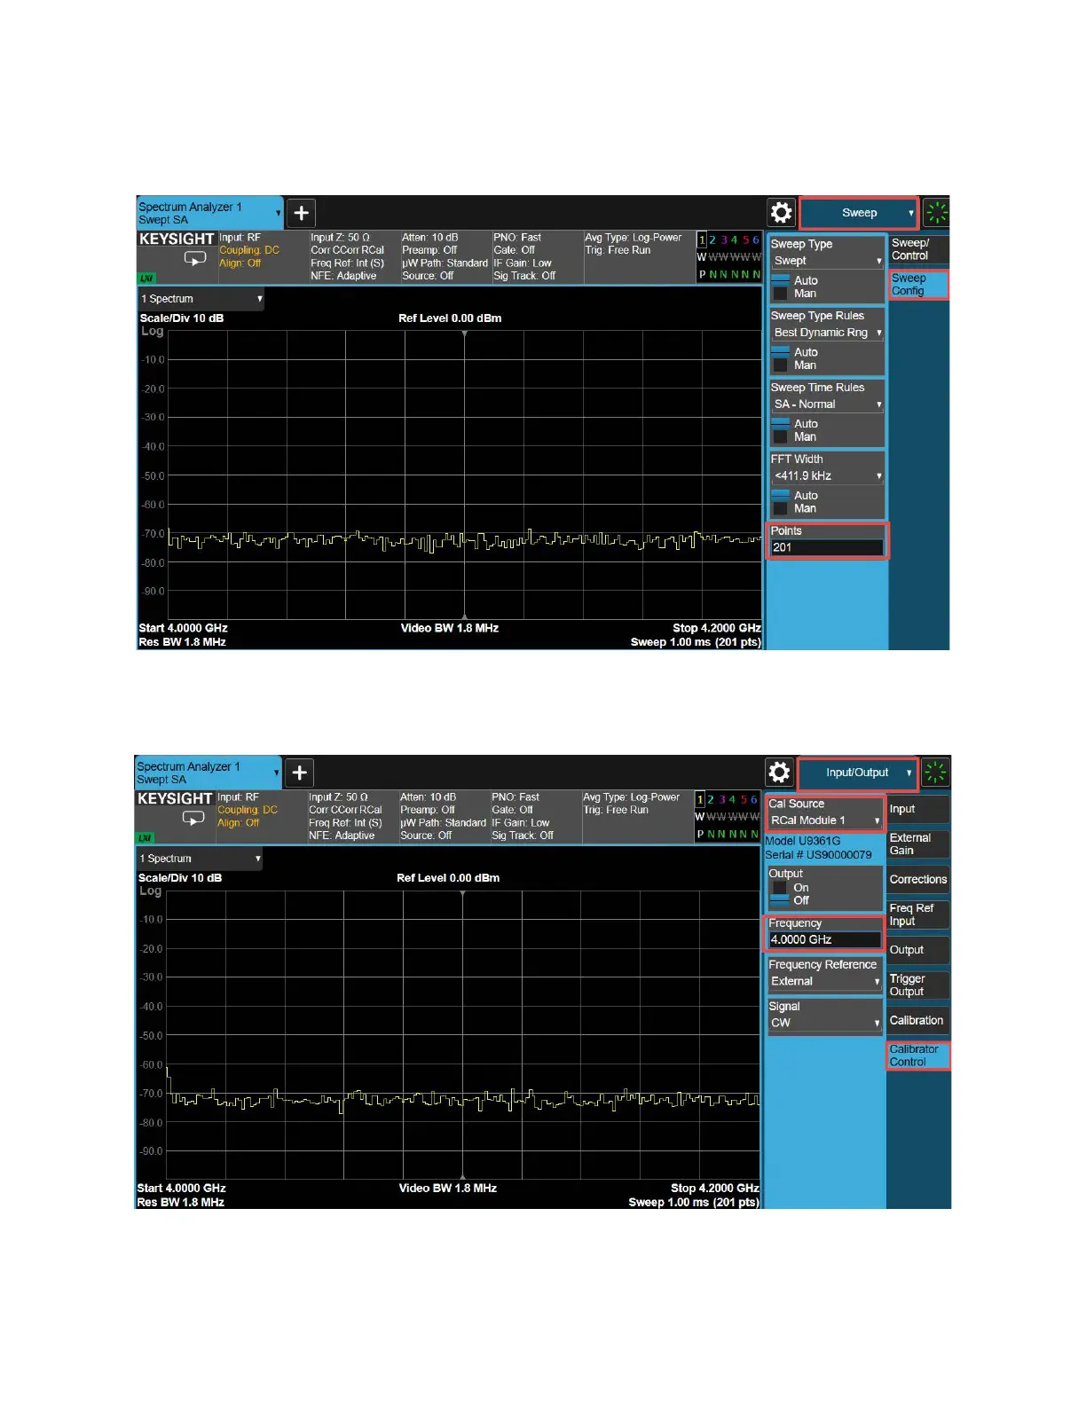Select trace 1 indicator in top screenshot

point(703,240)
